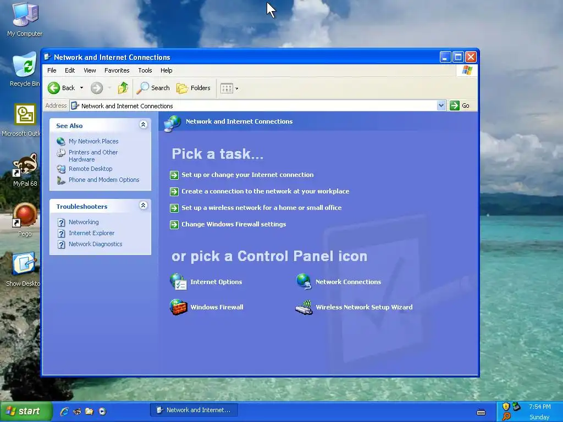This screenshot has height=422, width=563.
Task: Click the security shield tray icon
Action: 506,407
